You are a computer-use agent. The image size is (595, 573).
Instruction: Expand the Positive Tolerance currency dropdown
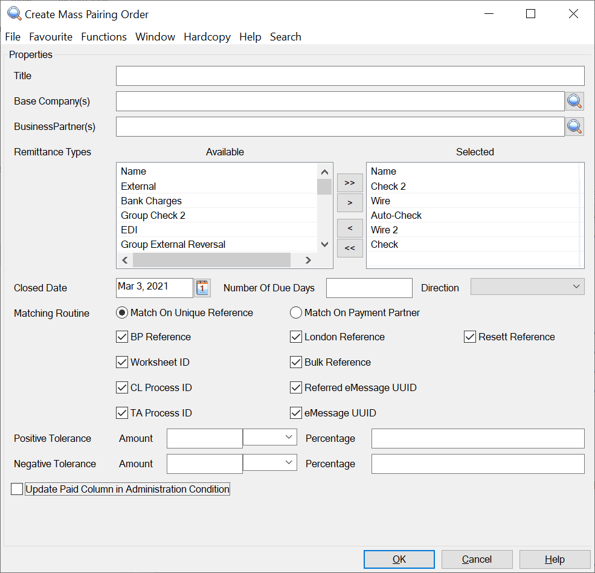point(270,437)
